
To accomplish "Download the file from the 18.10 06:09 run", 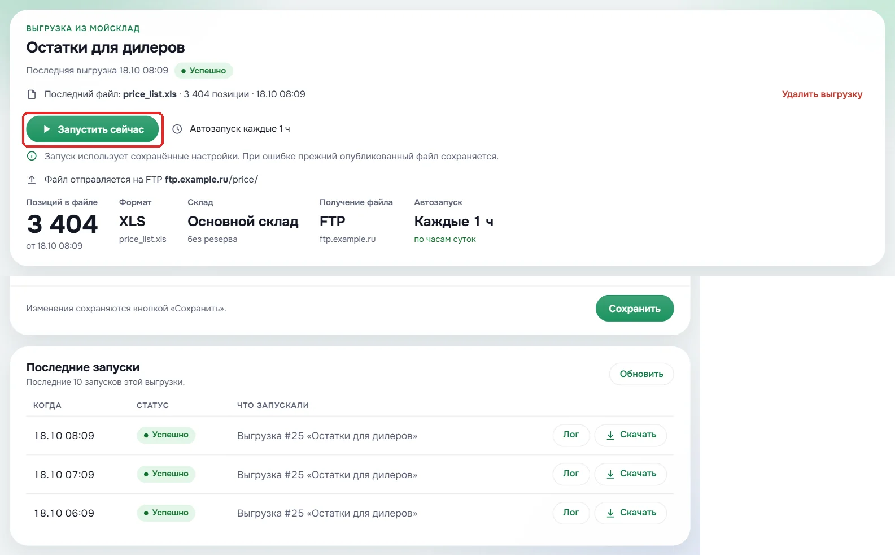I will (x=631, y=513).
